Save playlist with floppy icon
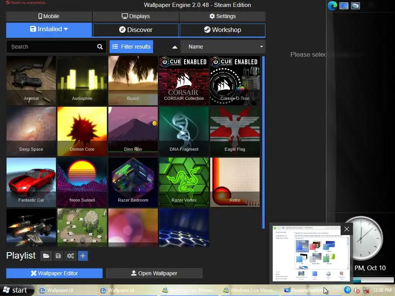 [58, 256]
